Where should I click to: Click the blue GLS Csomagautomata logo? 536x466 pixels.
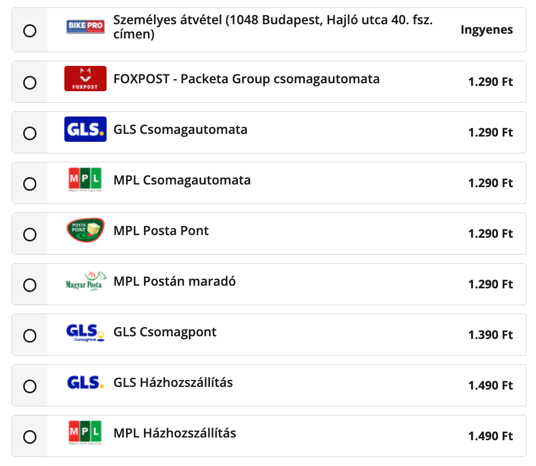[85, 129]
